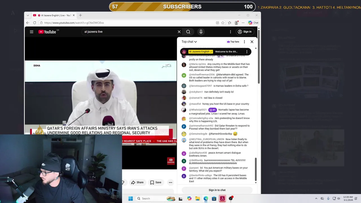Viewport: 361px width, 203px height.
Task: Go back with the browser arrow
Action: (28, 23)
